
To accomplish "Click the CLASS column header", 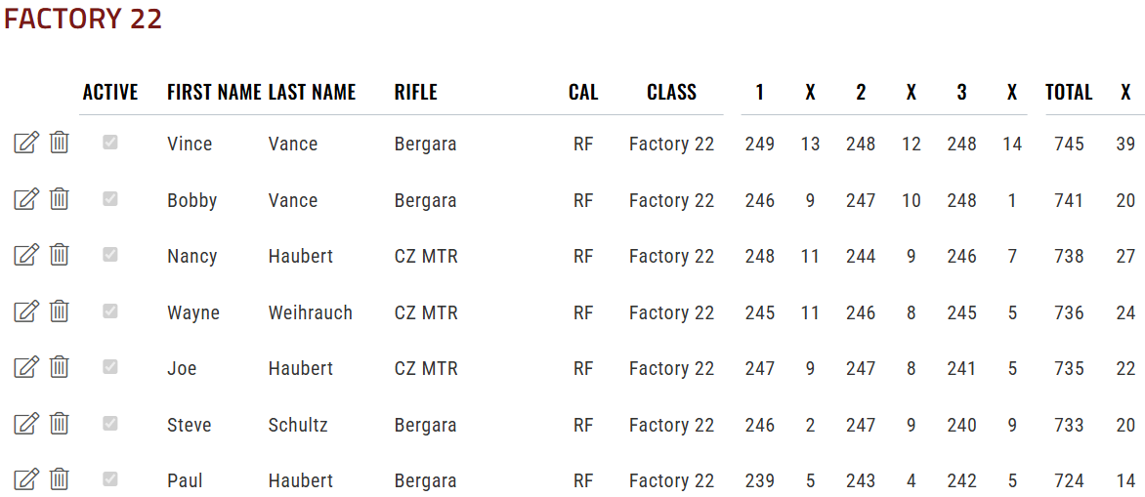I will pyautogui.click(x=672, y=92).
